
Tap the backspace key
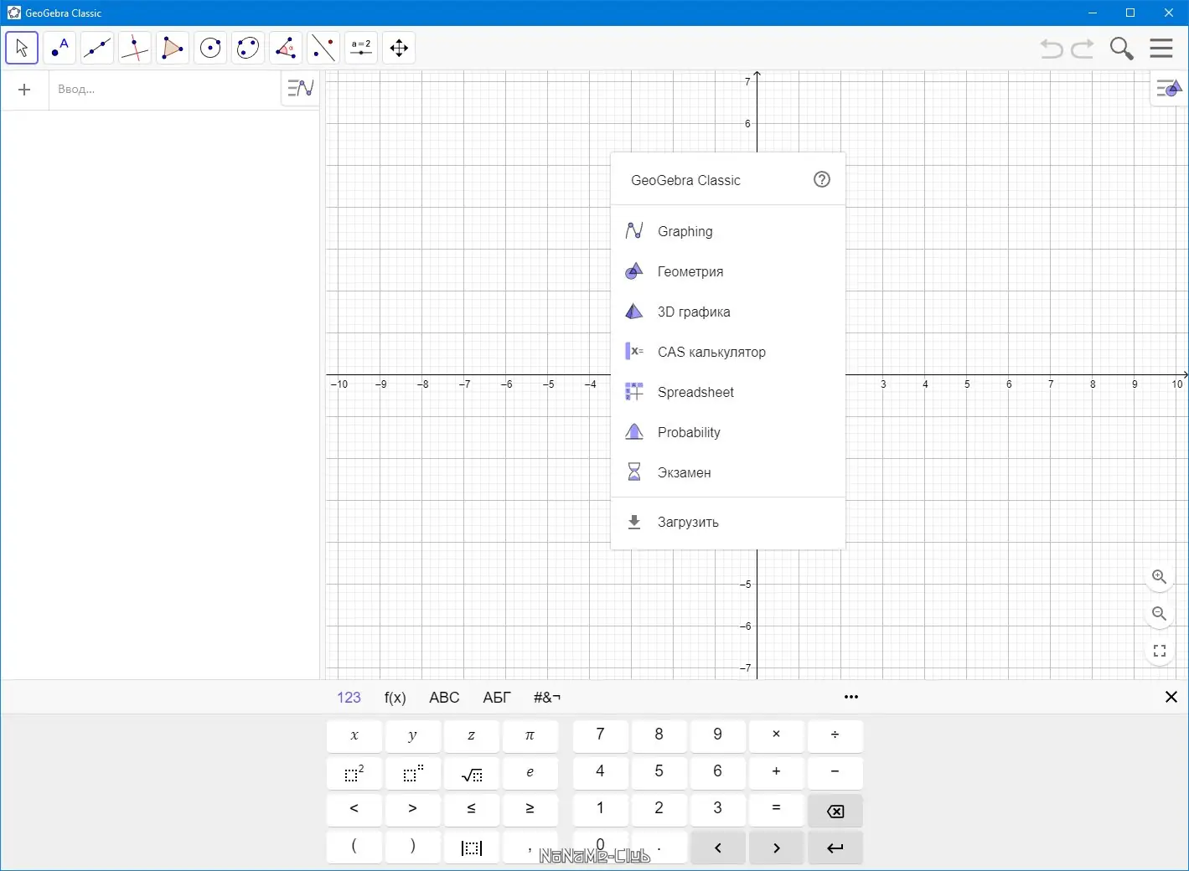point(835,810)
